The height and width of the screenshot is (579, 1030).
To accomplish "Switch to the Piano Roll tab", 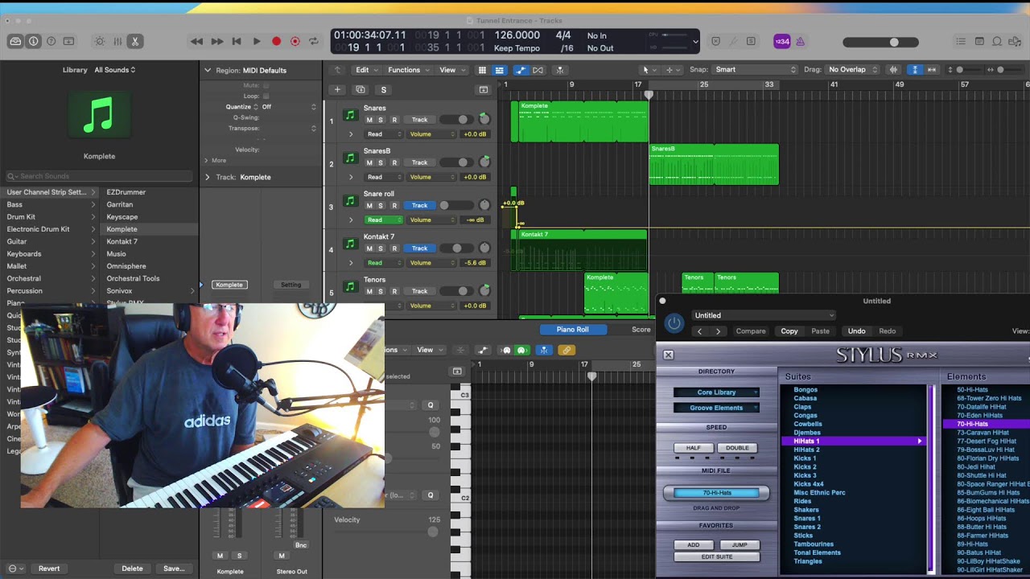I will (572, 330).
